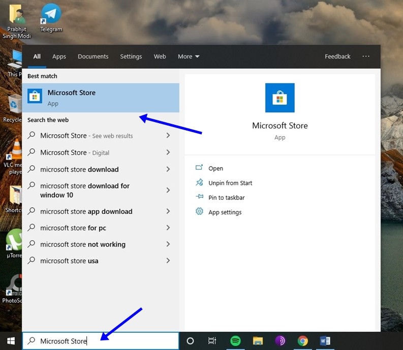
Task: Click Pin to taskbar
Action: tap(227, 198)
